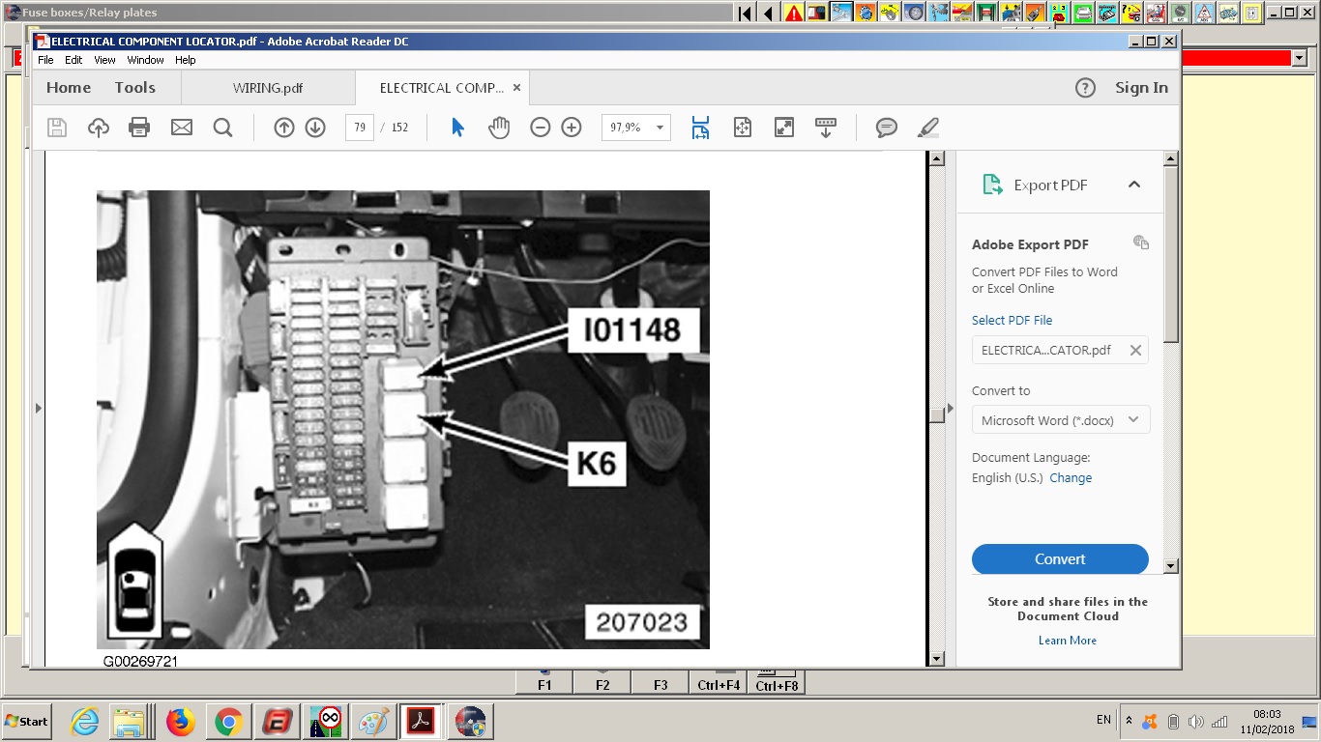Screen dimensions: 1321x742
Task: Open the Window menu
Action: pyautogui.click(x=145, y=60)
